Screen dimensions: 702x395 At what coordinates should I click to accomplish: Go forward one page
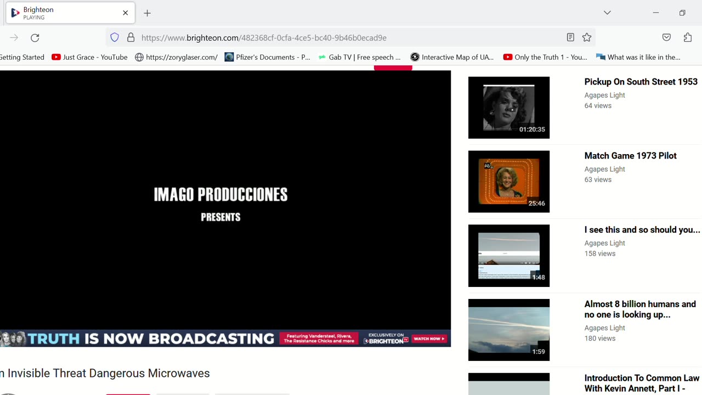[x=14, y=37]
